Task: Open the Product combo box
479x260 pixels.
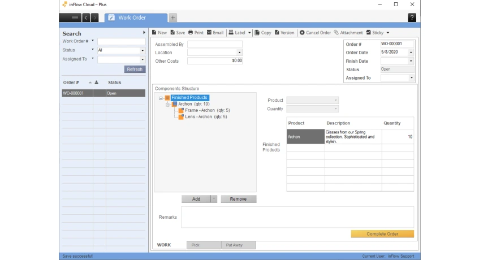Action: 313,100
